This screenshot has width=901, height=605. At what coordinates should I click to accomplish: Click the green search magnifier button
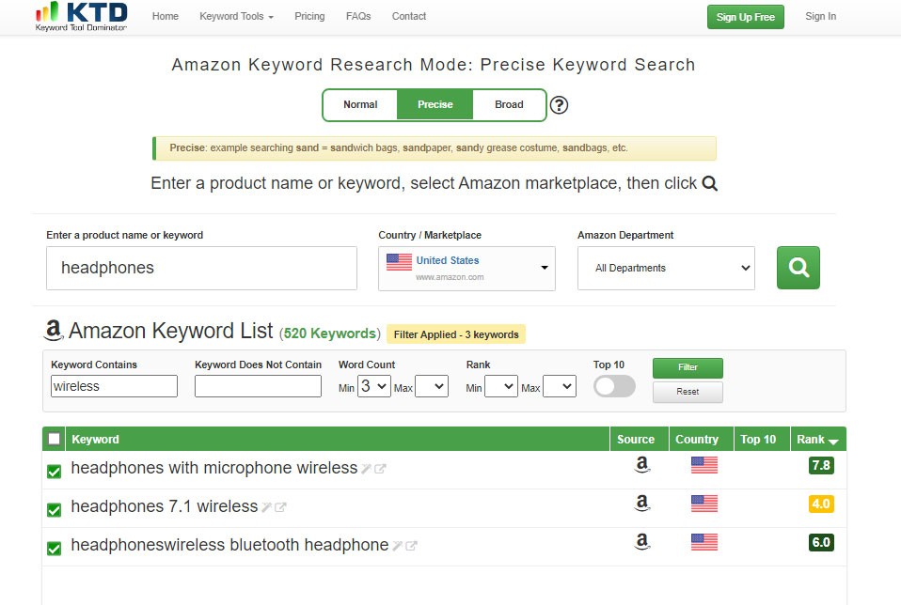798,268
